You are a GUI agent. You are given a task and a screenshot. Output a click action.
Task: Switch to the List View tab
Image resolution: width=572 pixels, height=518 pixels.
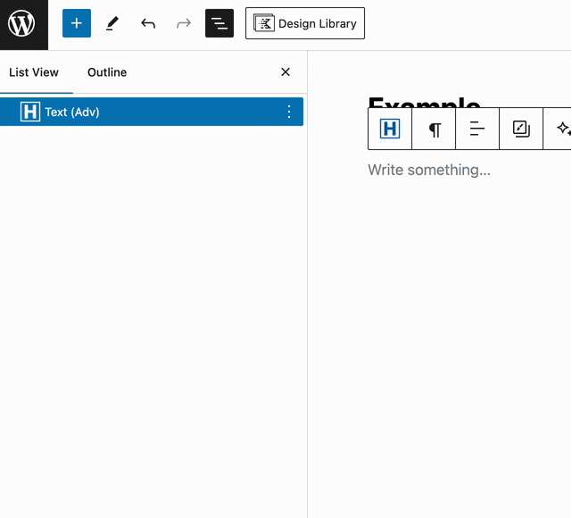pos(34,72)
